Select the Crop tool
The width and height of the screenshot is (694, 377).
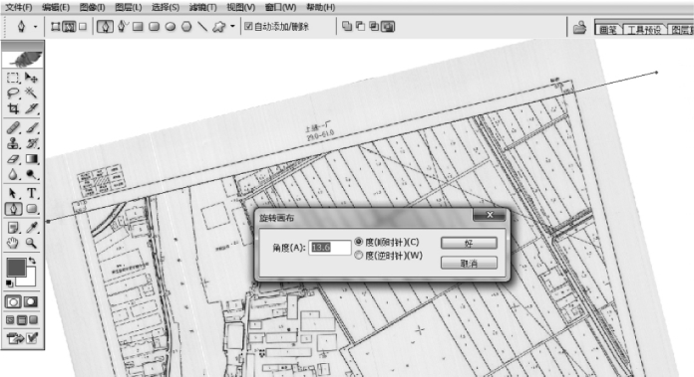13,108
